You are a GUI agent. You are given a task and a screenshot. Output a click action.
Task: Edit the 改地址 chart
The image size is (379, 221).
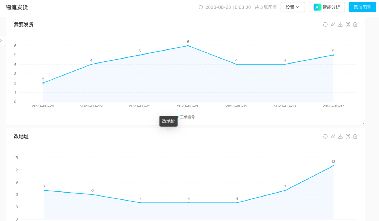click(x=333, y=136)
